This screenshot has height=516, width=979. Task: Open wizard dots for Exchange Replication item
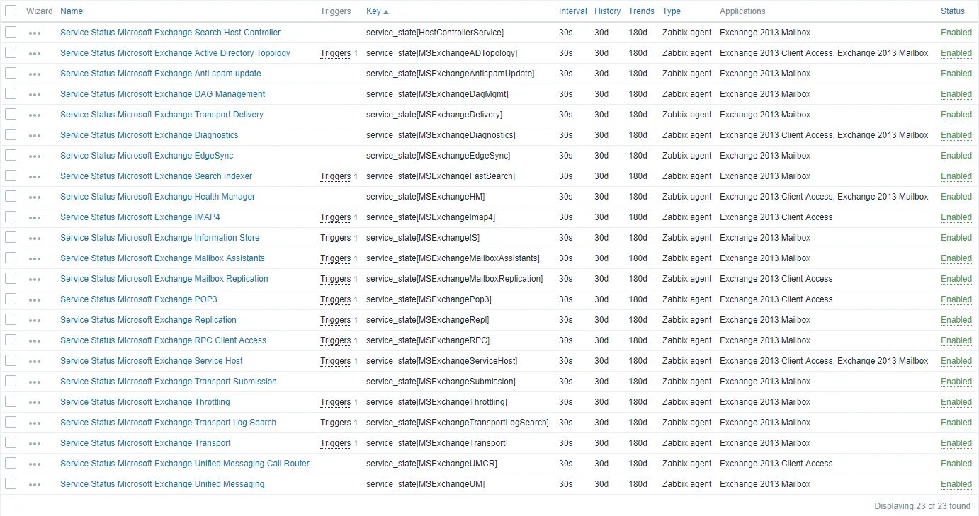(35, 321)
